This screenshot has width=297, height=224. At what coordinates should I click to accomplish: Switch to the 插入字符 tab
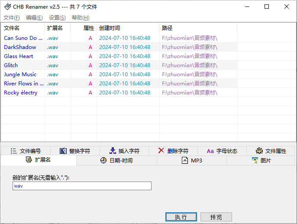coord(124,151)
